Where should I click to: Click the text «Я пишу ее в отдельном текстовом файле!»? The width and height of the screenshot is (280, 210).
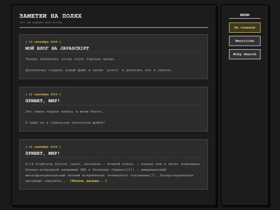[x=65, y=123]
